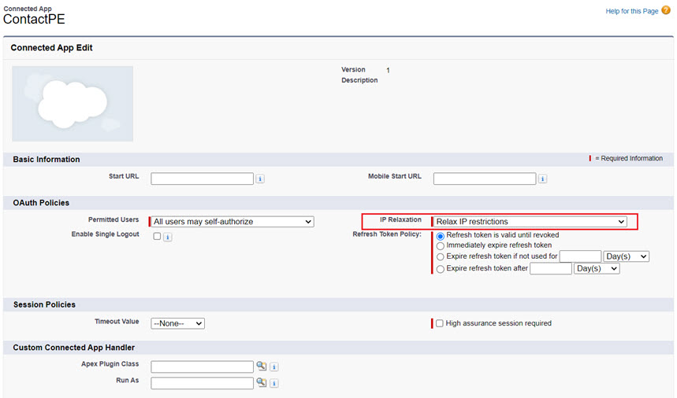Click the 'Expire refresh token after' duration field
677x398 pixels.
click(551, 268)
